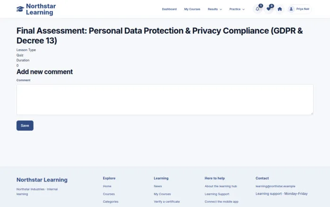This screenshot has width=330, height=207.
Task: Open About the learning hub link
Action: [221, 186]
